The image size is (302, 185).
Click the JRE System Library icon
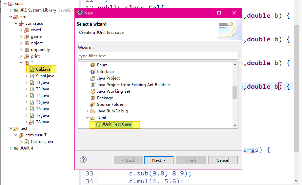coord(16,10)
